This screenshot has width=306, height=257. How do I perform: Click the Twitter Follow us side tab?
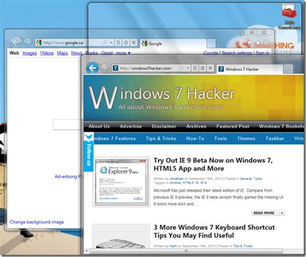coord(88,152)
